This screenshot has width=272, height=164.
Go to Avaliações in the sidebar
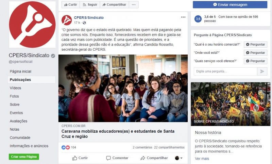(x=19, y=121)
